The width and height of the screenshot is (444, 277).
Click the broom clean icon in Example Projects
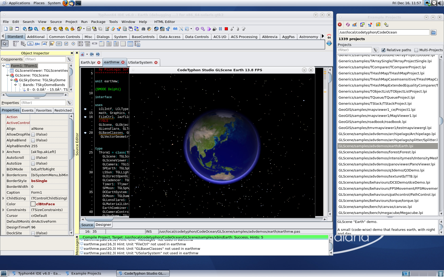pos(354,25)
